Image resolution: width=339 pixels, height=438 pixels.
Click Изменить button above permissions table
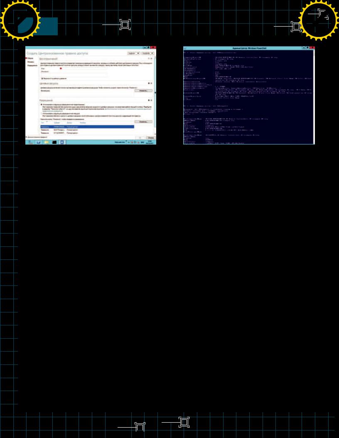[x=143, y=121]
